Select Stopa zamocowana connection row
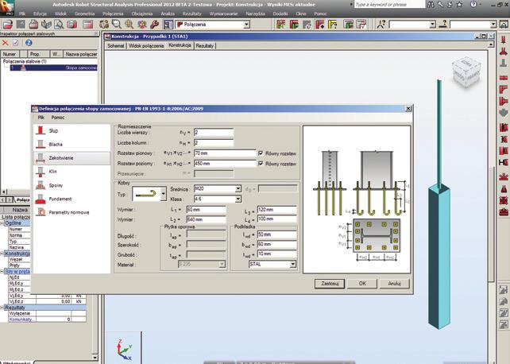Viewport: 510px width, 364px height. [x=54, y=68]
